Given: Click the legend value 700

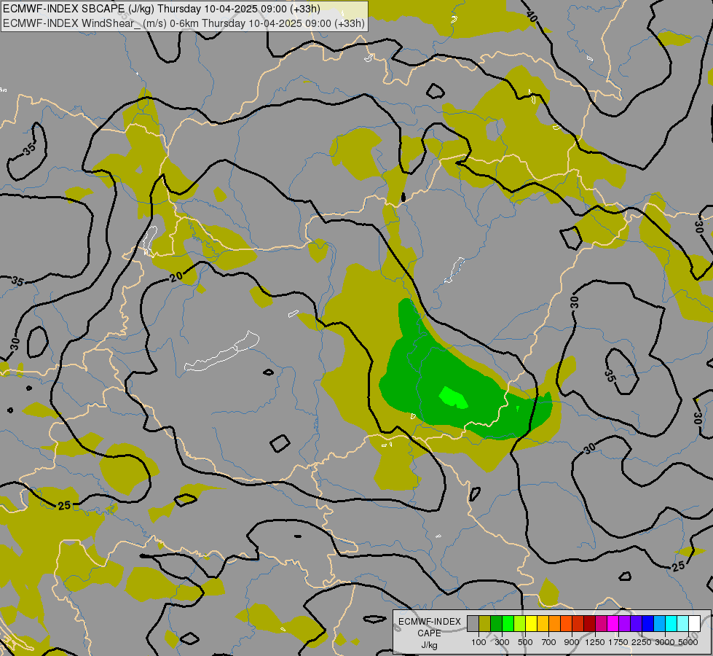Looking at the screenshot, I should [549, 642].
